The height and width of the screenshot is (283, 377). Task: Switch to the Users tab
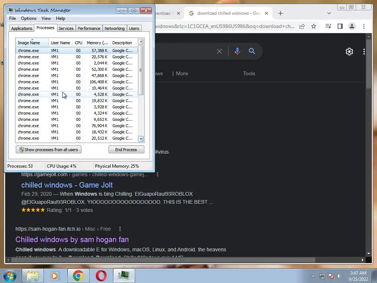134,28
